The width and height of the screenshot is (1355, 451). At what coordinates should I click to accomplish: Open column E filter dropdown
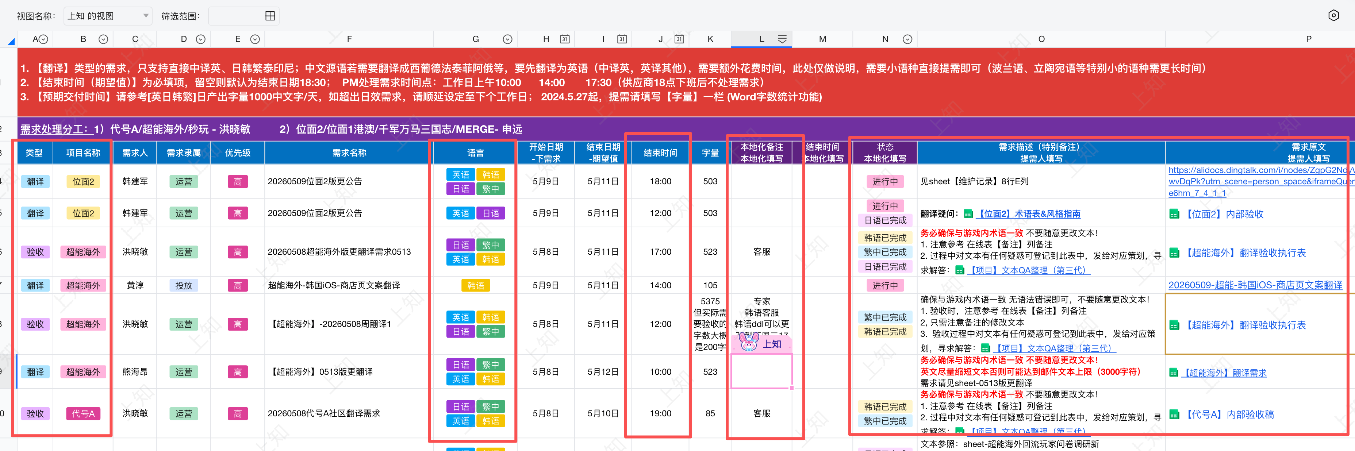(x=255, y=39)
